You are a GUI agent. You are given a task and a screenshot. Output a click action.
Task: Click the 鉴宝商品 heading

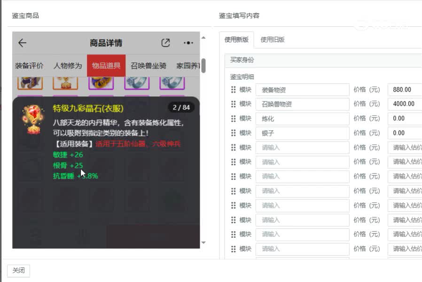(x=25, y=16)
